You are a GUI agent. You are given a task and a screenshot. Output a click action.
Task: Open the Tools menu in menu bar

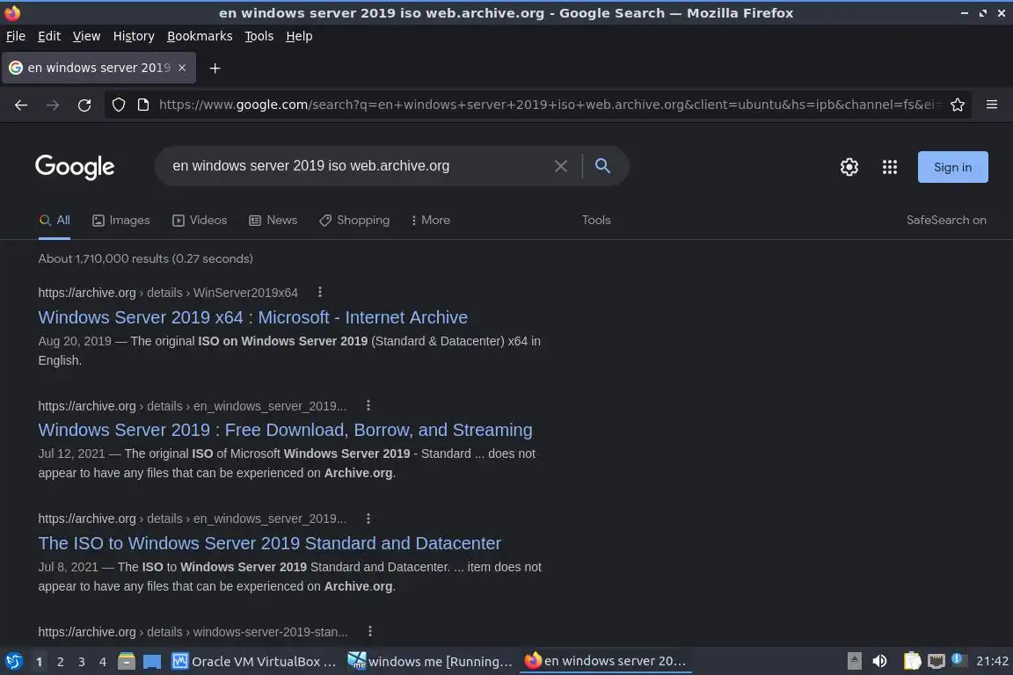click(259, 36)
